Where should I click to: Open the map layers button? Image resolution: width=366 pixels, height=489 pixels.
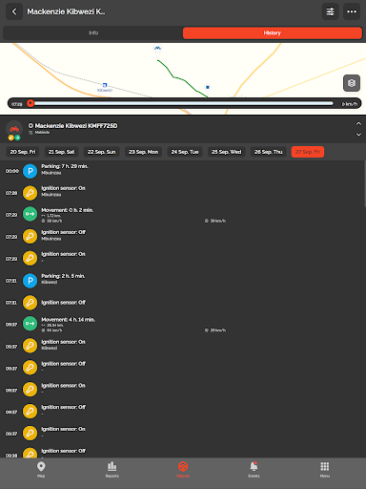[x=352, y=83]
